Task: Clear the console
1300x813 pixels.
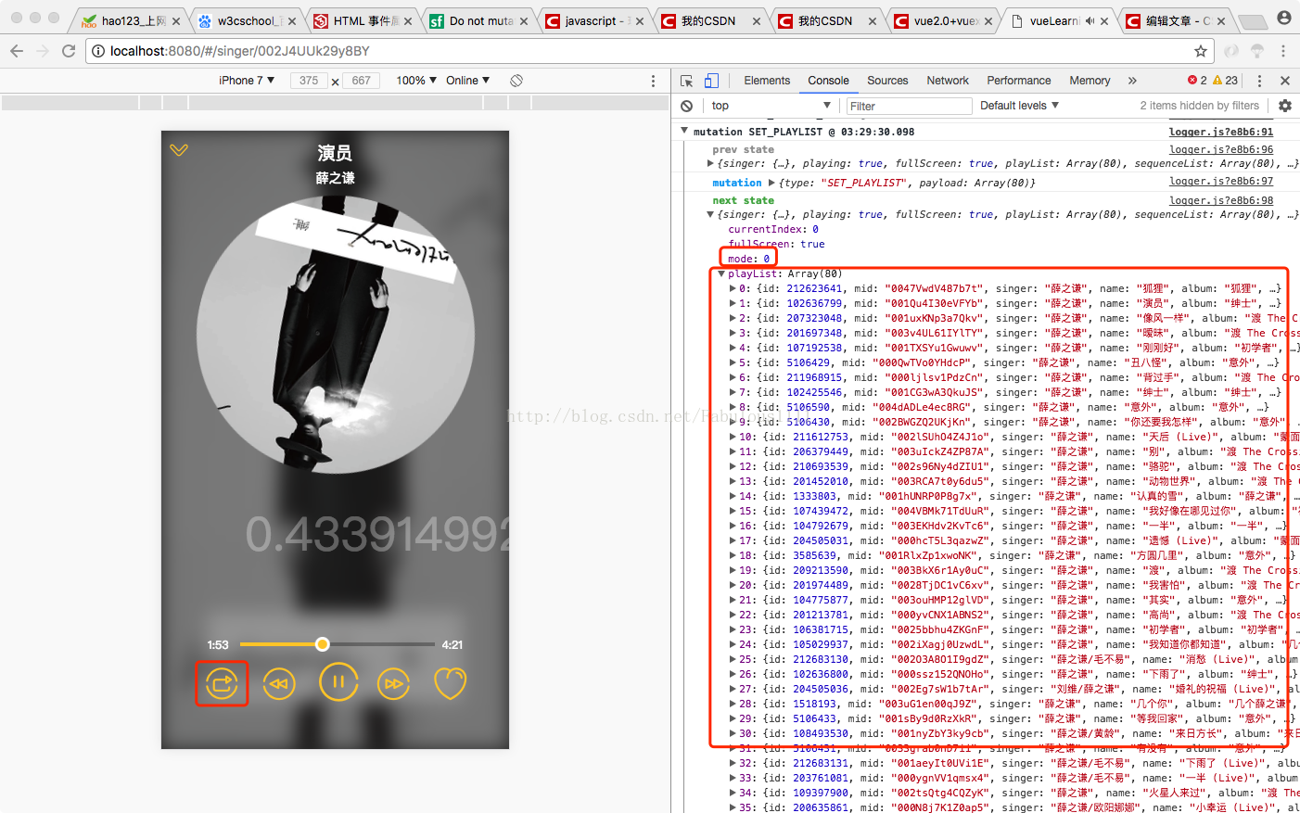Action: (x=686, y=106)
